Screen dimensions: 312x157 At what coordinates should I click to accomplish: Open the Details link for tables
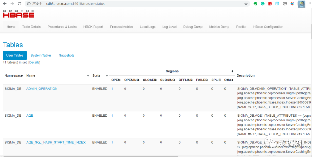point(34,63)
